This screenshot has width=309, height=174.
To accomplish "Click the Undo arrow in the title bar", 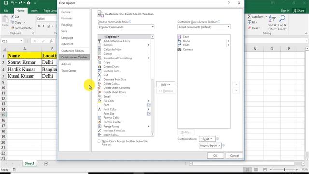I will coord(13,3).
